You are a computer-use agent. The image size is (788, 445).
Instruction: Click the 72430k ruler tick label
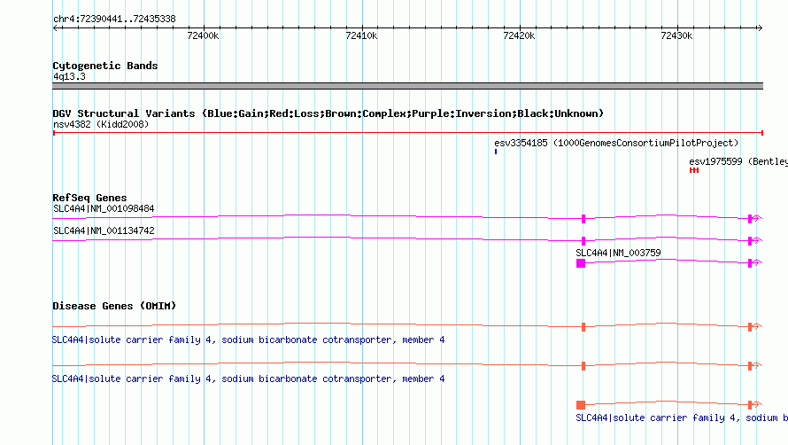click(x=676, y=35)
